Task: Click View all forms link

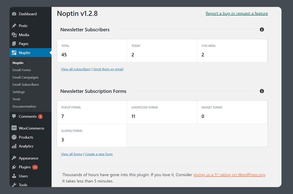Action: click(x=71, y=154)
